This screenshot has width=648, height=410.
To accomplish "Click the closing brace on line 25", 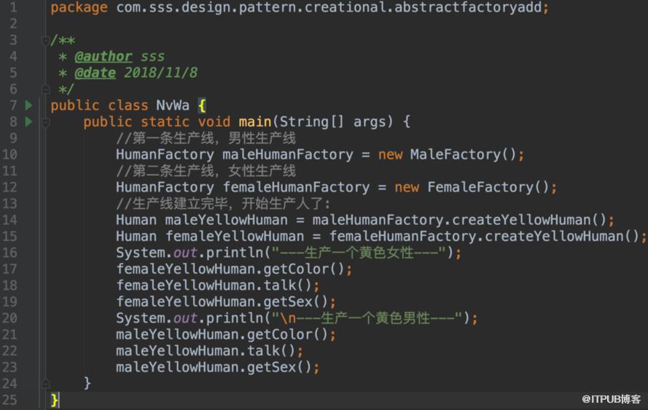I will 54,400.
